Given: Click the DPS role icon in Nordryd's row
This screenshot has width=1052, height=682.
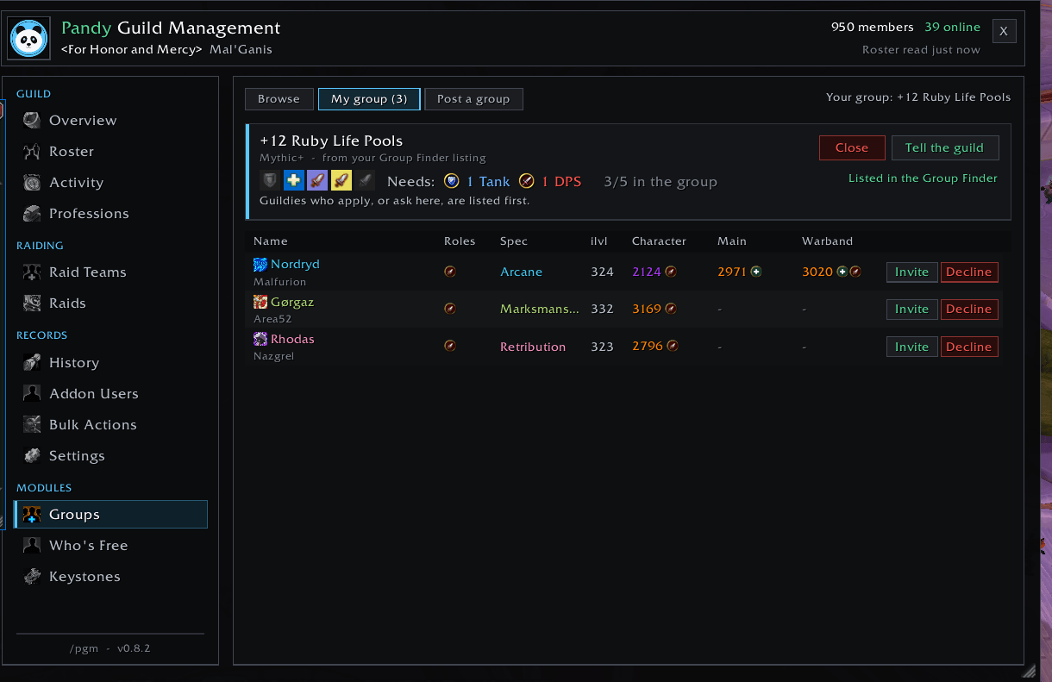Looking at the screenshot, I should pyautogui.click(x=449, y=272).
